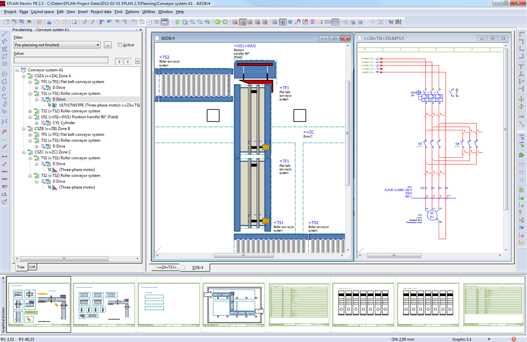Screen dimensions: 527x342
Task: Click the green refresh arrows toolbar icon
Action: pyautogui.click(x=177, y=22)
